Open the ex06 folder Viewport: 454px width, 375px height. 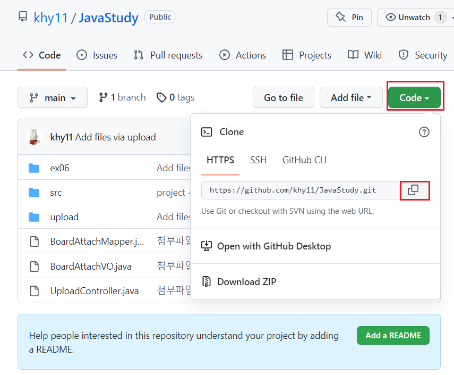click(59, 168)
